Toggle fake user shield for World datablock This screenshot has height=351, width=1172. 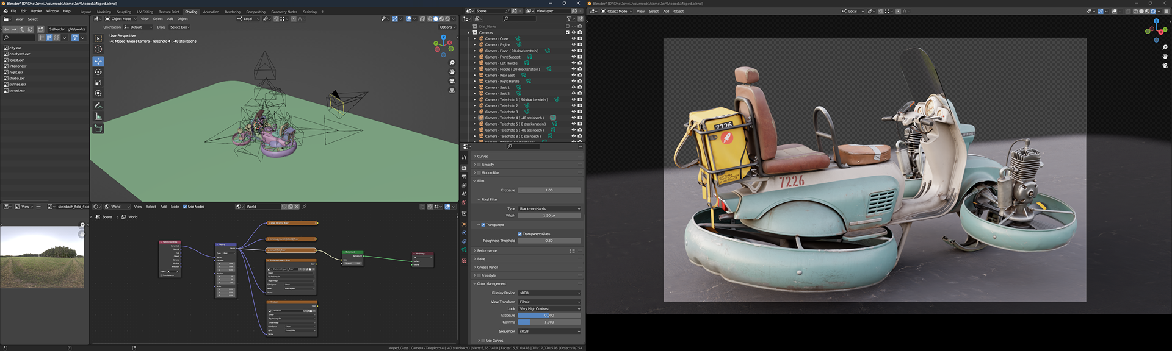[x=284, y=207]
